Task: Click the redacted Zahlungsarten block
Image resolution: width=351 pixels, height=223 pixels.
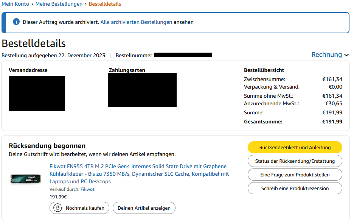Action: tap(142, 90)
